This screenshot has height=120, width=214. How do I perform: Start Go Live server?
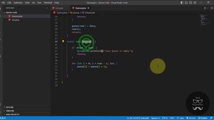coord(191,118)
